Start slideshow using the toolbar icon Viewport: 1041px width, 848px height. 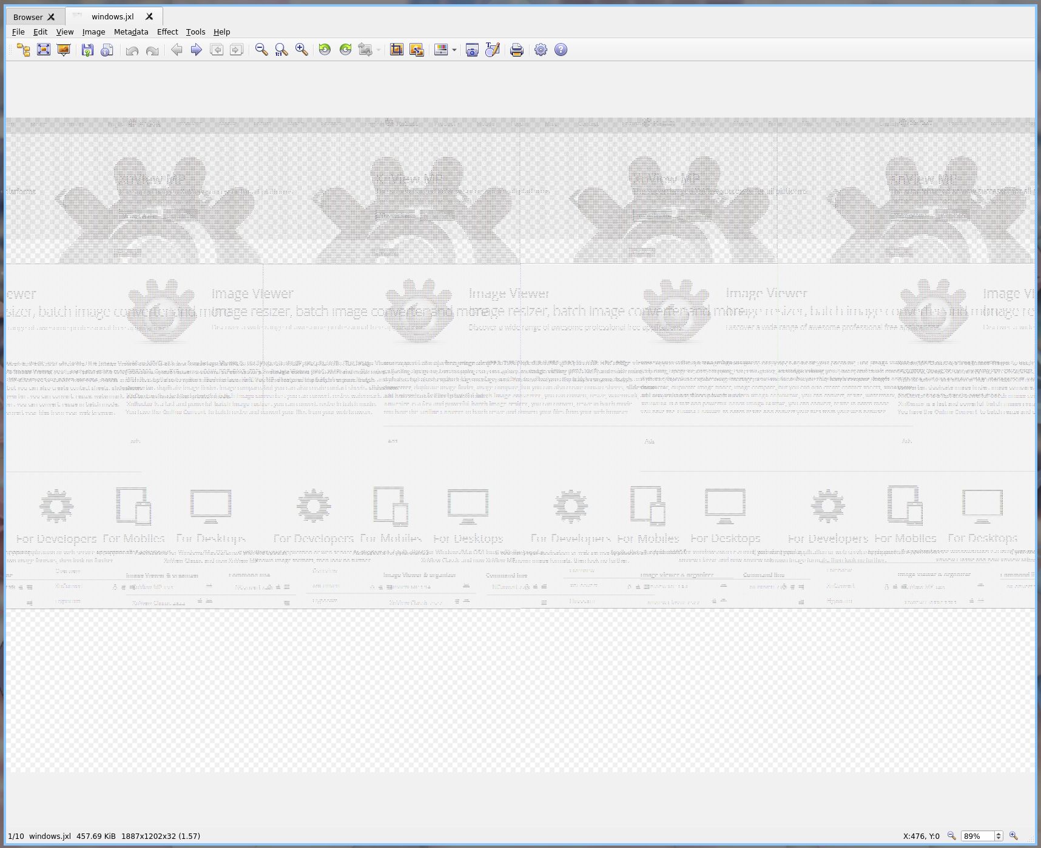63,50
